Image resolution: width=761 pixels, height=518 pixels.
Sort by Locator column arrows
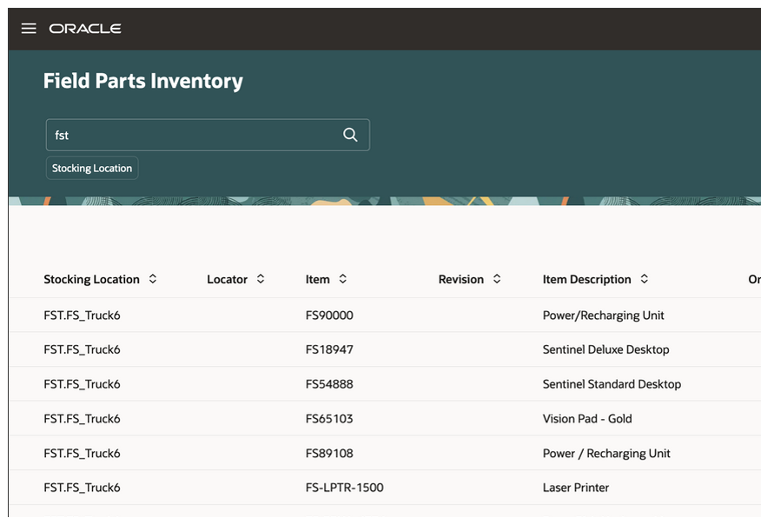tap(261, 279)
